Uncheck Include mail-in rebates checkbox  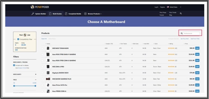[14, 65]
